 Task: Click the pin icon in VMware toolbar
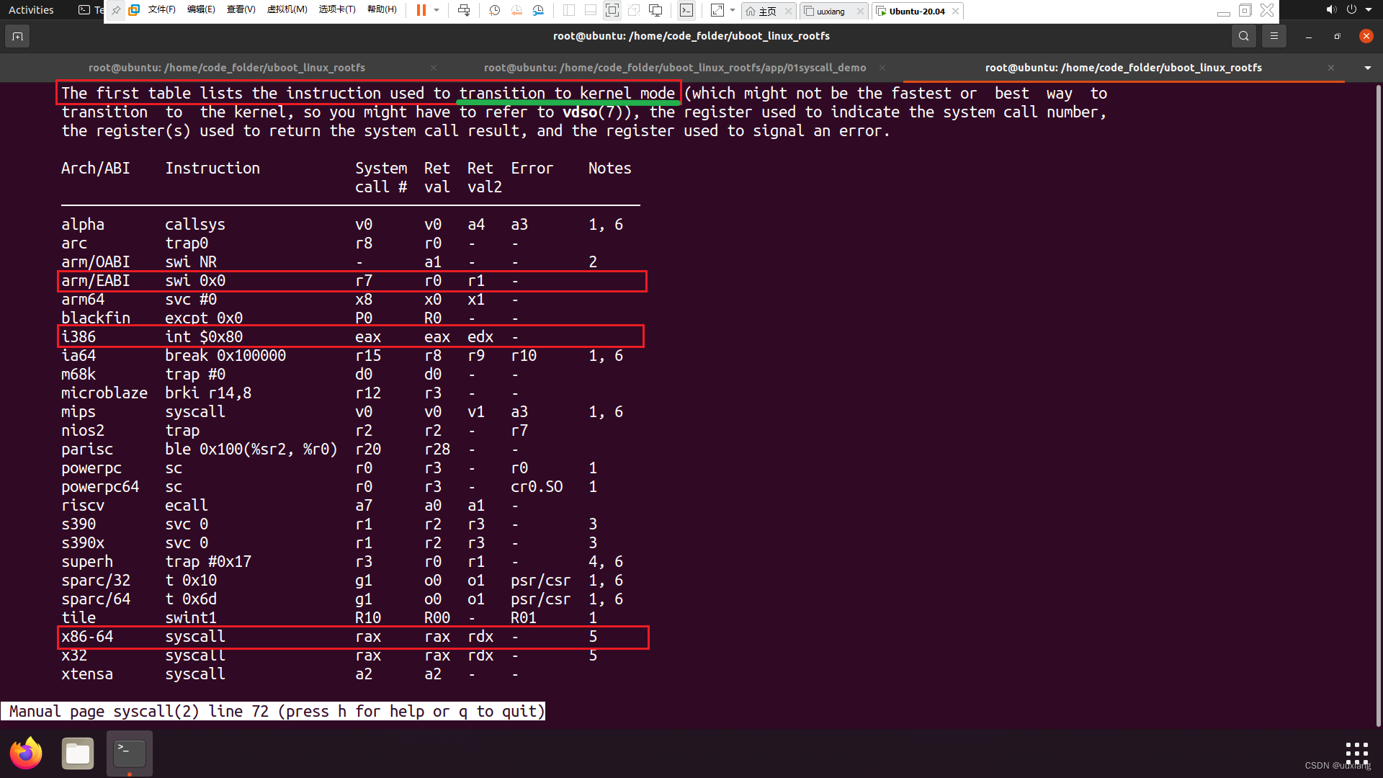(x=116, y=10)
